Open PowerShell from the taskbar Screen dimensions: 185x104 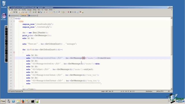tap(13, 101)
